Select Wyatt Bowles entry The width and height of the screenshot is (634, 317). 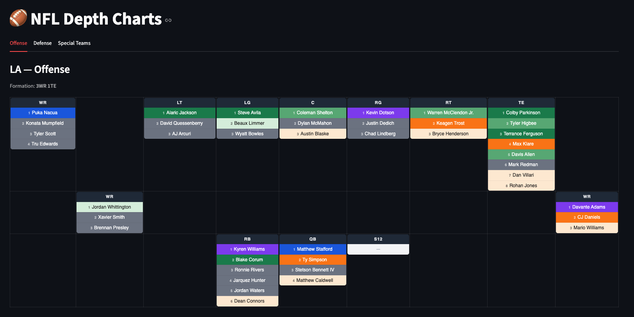pos(248,134)
